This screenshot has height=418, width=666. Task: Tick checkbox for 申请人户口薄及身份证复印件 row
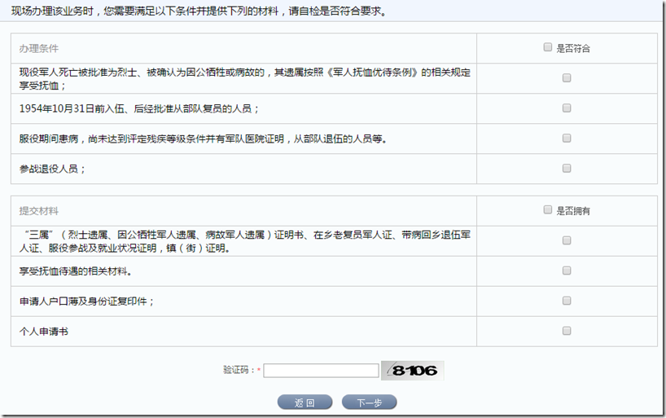pyautogui.click(x=567, y=301)
